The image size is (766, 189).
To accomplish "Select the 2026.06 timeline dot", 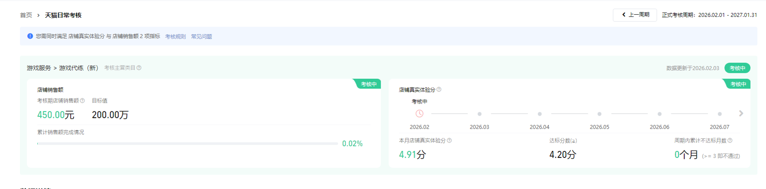I will (x=659, y=114).
